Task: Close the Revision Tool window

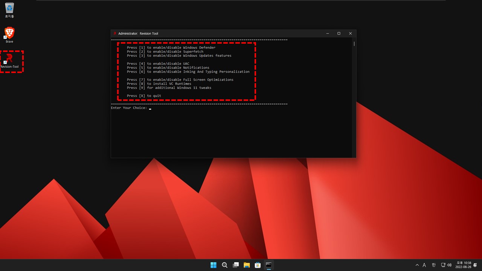Action: [x=350, y=33]
